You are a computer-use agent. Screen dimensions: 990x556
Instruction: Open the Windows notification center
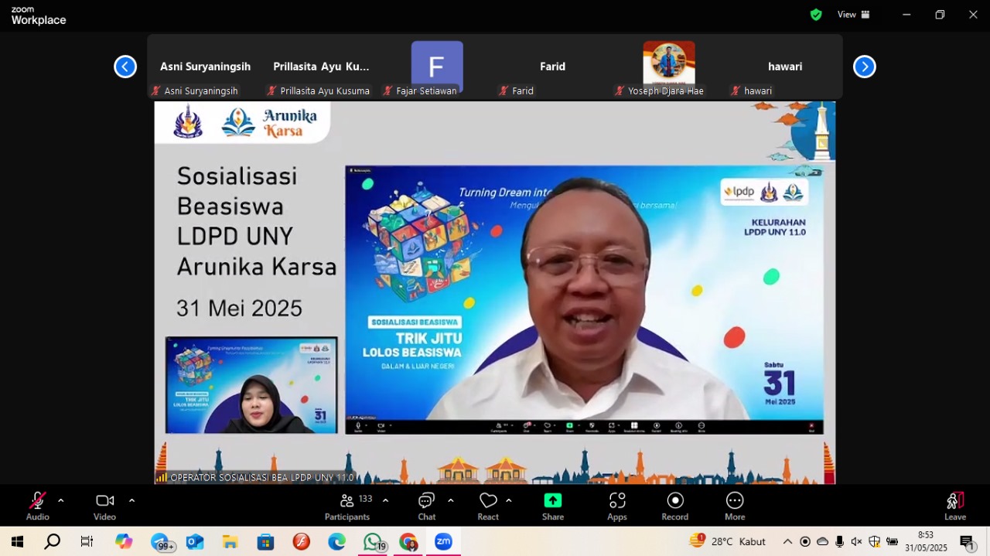967,541
